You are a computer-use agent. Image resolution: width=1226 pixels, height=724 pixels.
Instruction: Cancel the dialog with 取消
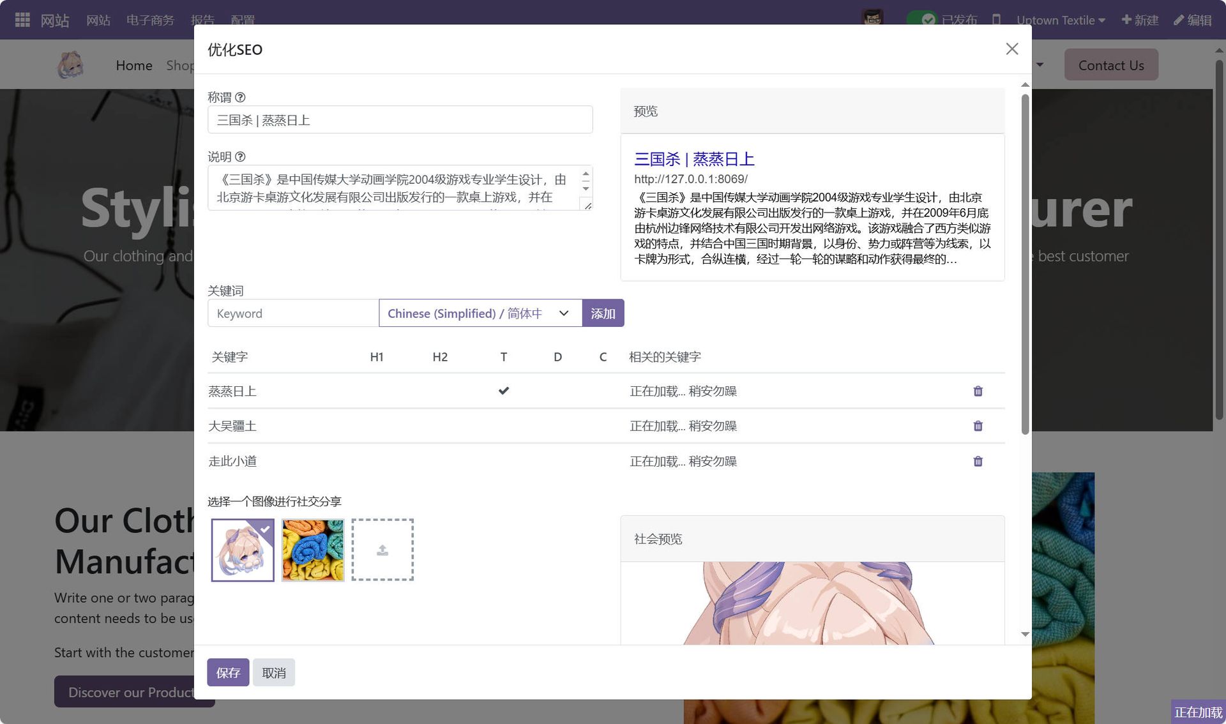click(x=274, y=673)
